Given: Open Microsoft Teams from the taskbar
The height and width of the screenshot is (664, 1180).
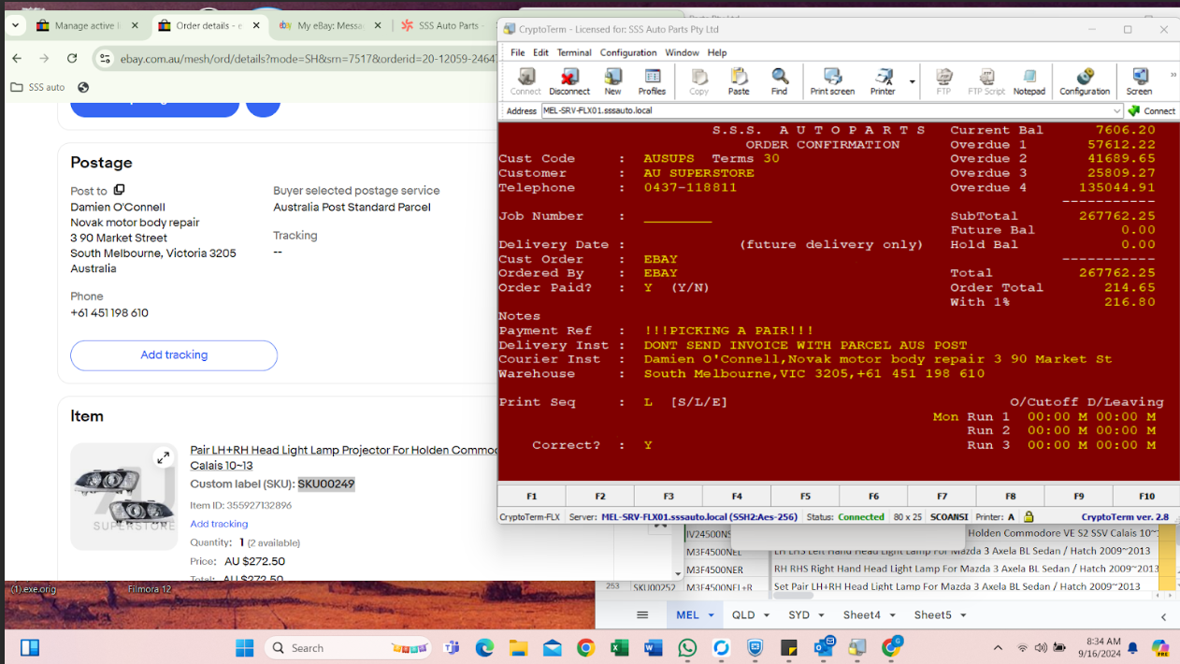Looking at the screenshot, I should 451,647.
